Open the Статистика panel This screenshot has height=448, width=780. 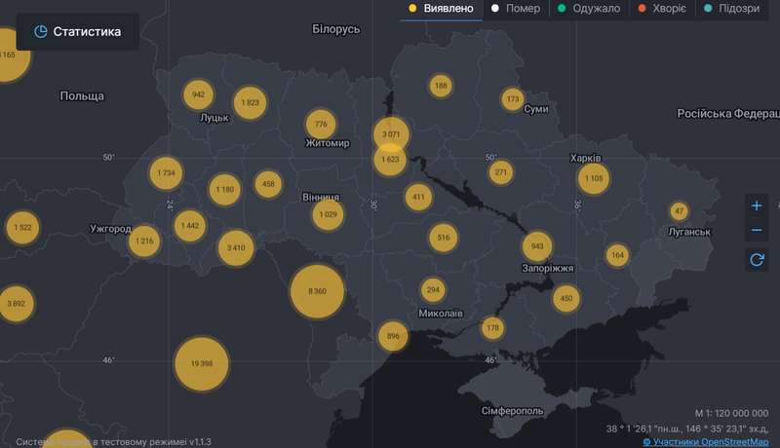[x=77, y=31]
